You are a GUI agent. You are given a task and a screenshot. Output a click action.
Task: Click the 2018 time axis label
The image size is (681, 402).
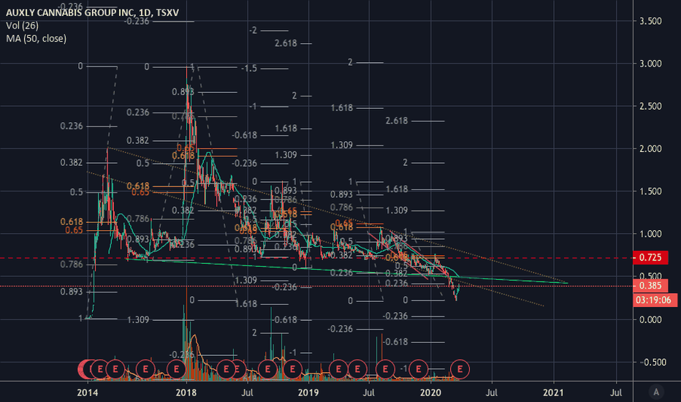tap(186, 393)
